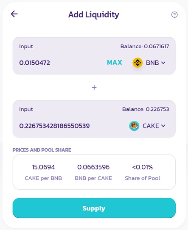This screenshot has height=230, width=188.
Task: Open the help question mark icon
Action: 174,15
